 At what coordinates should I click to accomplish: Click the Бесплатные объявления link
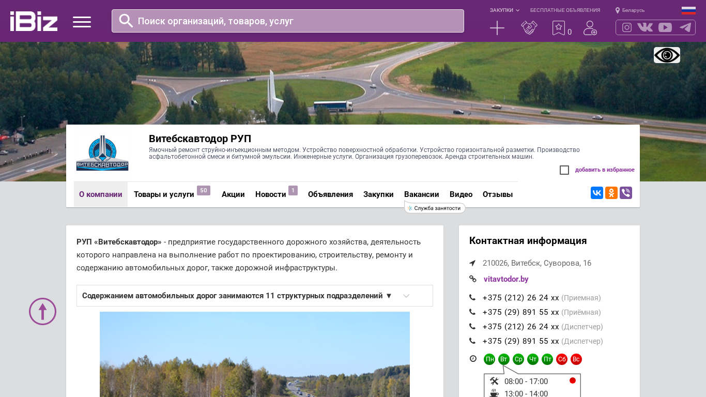pos(565,10)
